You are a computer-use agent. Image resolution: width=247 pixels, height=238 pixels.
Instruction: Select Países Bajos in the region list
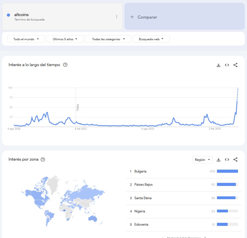(143, 185)
